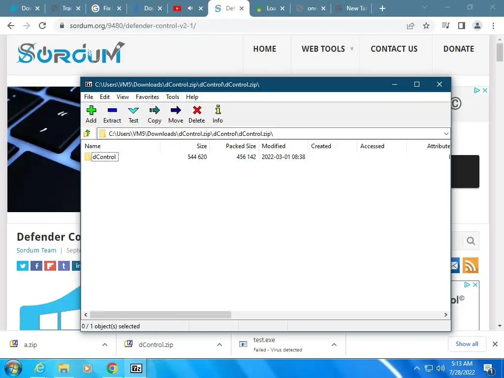Go up one folder level in 7-Zip
504x378 pixels.
tap(87, 133)
